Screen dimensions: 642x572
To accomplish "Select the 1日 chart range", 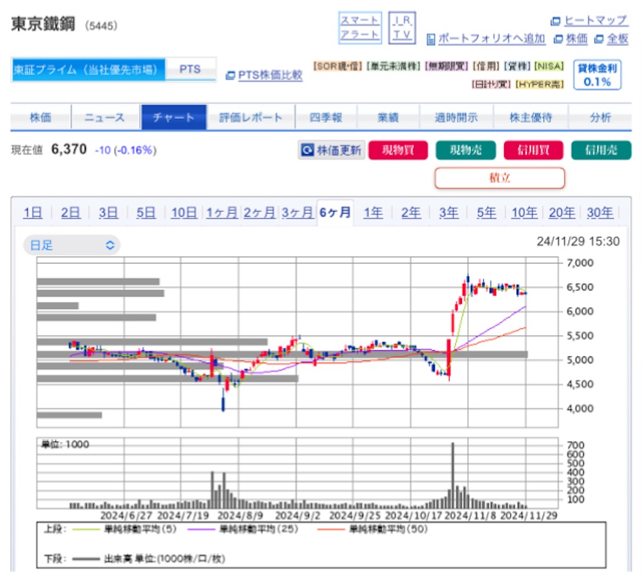I will (x=33, y=213).
